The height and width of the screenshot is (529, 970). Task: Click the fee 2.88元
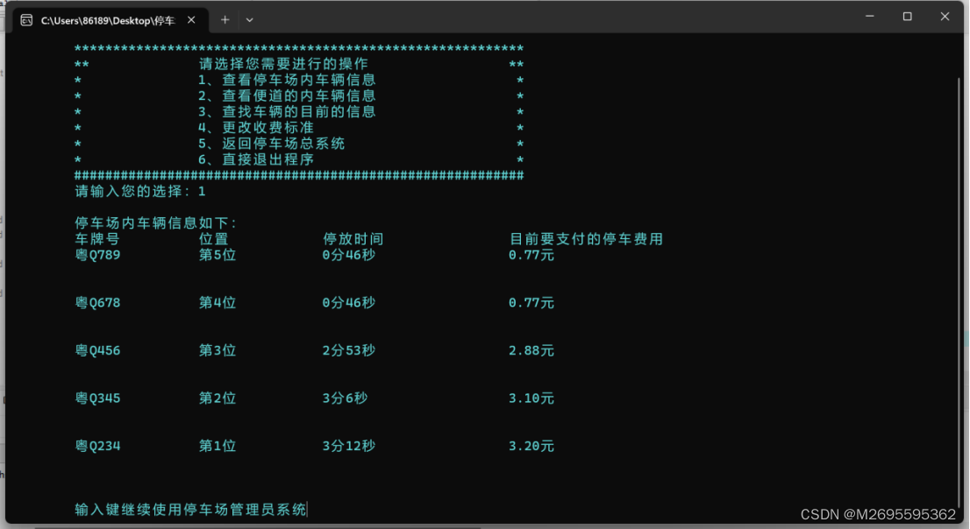coord(531,350)
